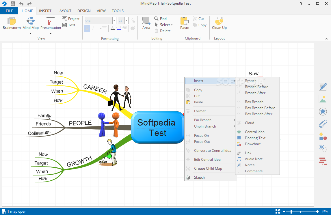The image size is (331, 215).
Task: Choose Flowchart in submenu
Action: point(258,144)
